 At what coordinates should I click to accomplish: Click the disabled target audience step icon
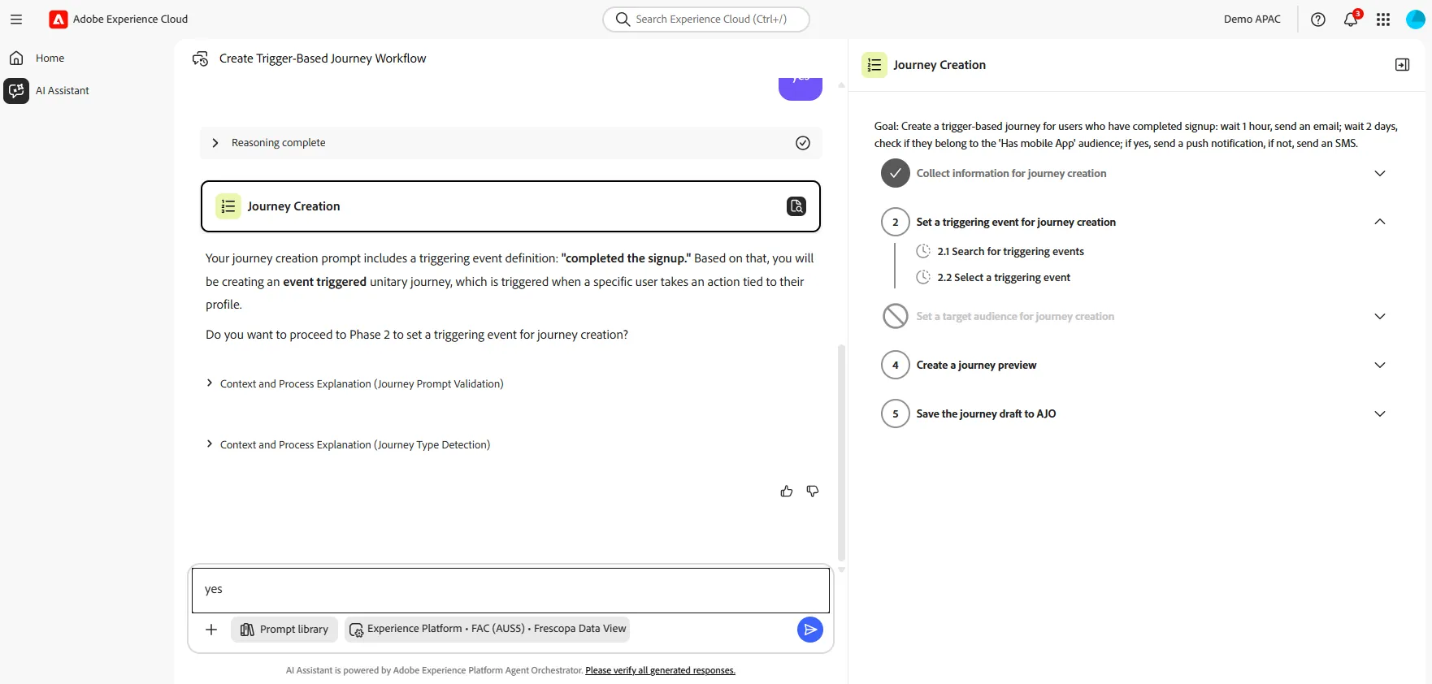pyautogui.click(x=896, y=316)
